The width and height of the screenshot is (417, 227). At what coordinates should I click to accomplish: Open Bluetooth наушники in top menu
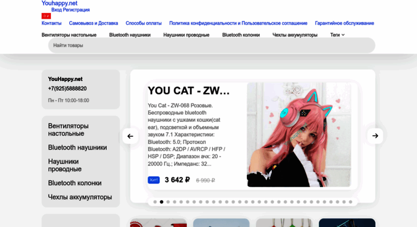tap(130, 35)
